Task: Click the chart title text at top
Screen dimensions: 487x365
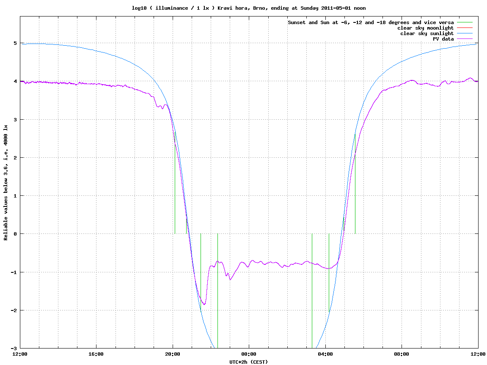Action: coord(248,8)
